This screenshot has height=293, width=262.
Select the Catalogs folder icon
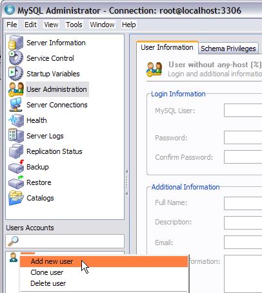pos(15,198)
